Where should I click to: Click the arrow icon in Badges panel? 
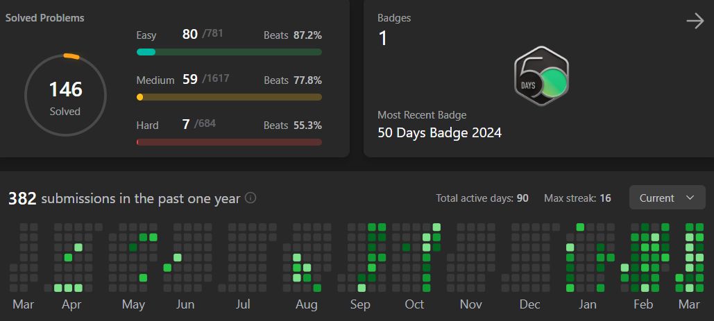(x=695, y=21)
